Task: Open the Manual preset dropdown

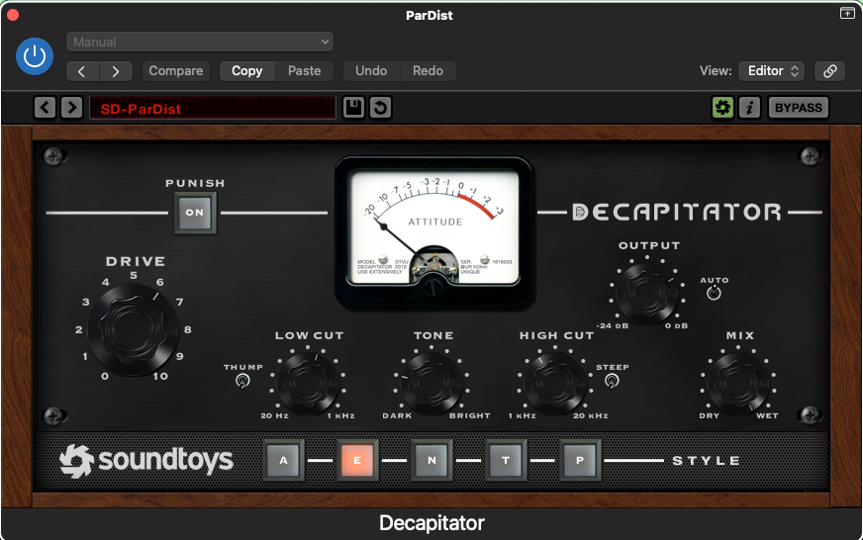Action: pos(200,42)
